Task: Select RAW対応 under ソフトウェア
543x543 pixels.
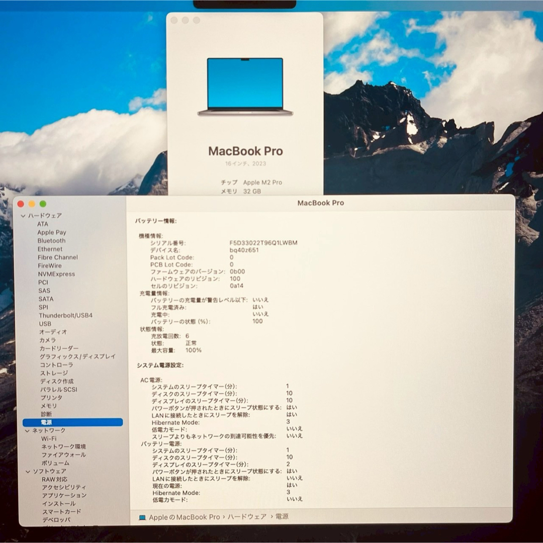Action: click(x=55, y=480)
